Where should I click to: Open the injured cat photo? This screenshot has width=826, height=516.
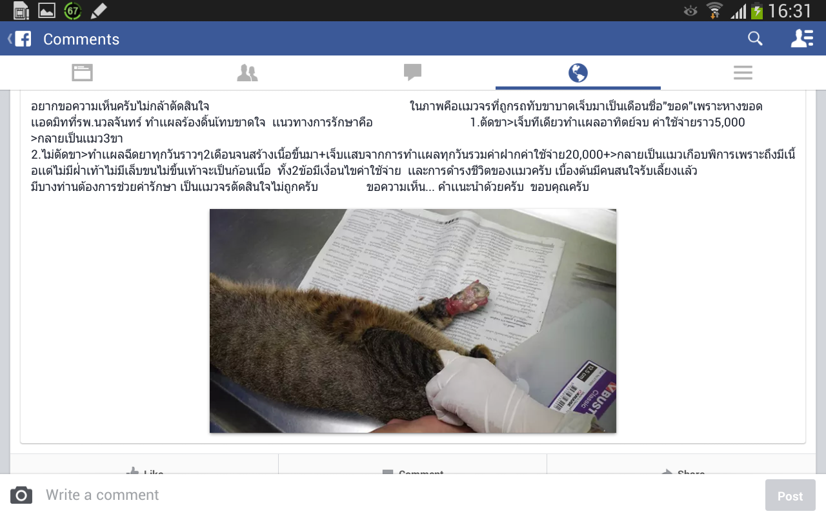pos(413,321)
